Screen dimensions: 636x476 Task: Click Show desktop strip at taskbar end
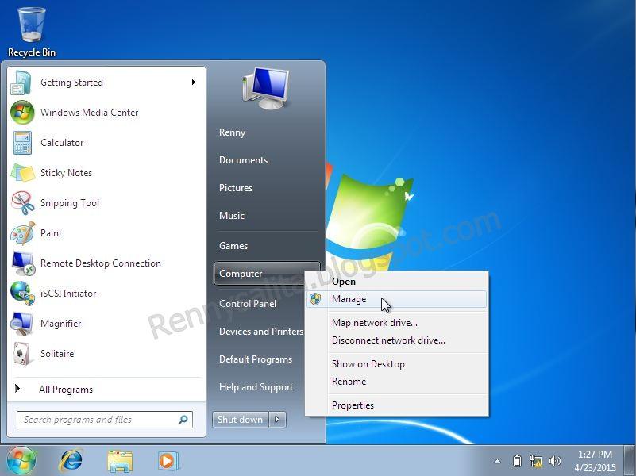(630, 461)
